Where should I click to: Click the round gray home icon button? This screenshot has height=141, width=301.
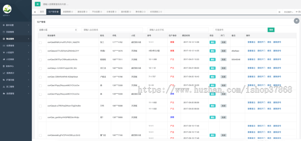296,21
